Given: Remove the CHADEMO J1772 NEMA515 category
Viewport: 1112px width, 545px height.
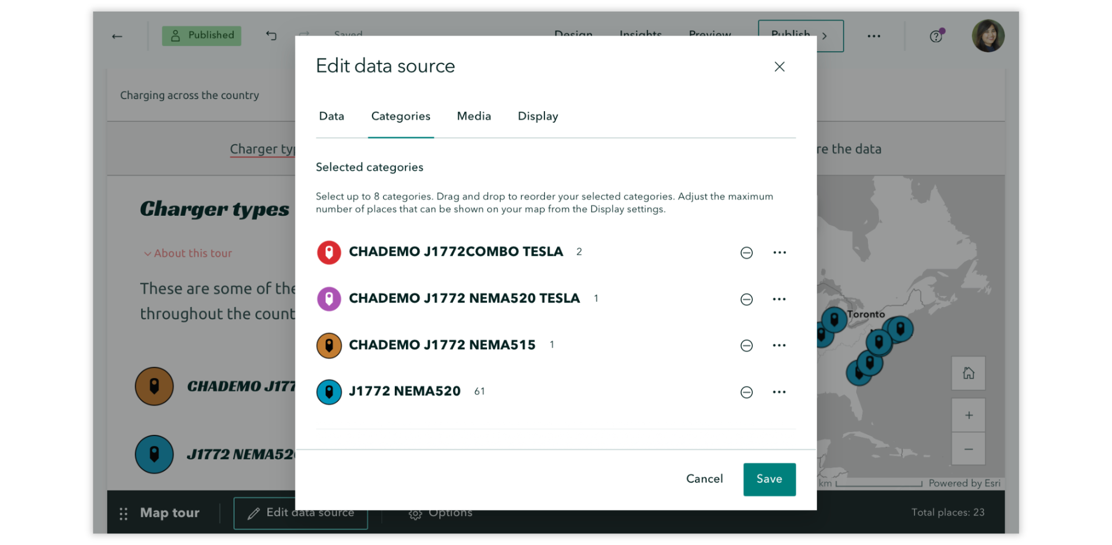Looking at the screenshot, I should (747, 345).
